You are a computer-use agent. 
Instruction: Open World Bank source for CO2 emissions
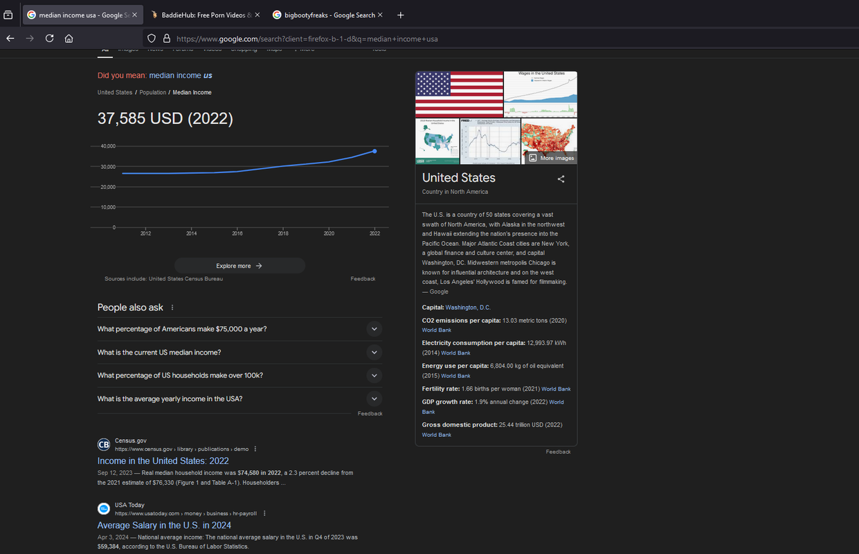pos(437,330)
